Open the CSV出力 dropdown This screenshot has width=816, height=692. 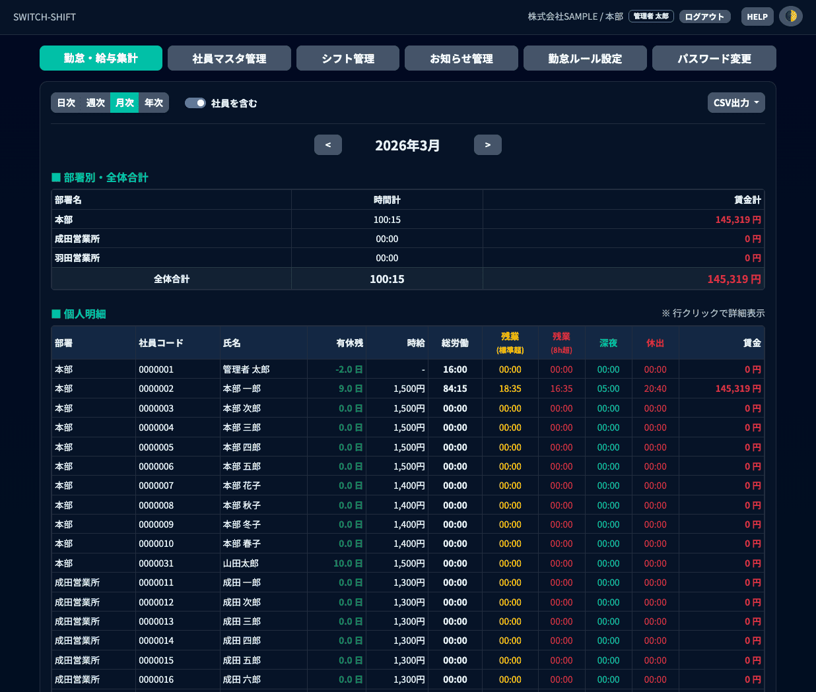pos(735,103)
